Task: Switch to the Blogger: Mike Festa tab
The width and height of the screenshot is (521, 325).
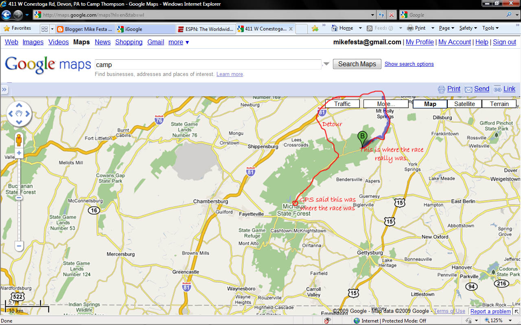Action: click(x=84, y=29)
